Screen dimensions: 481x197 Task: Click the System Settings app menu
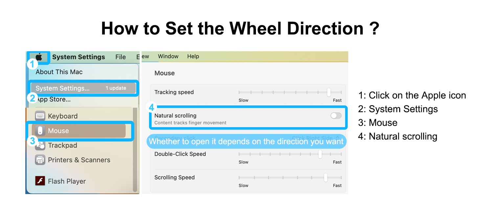coord(79,57)
